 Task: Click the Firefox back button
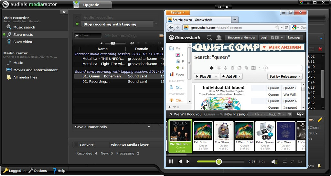tap(171, 27)
